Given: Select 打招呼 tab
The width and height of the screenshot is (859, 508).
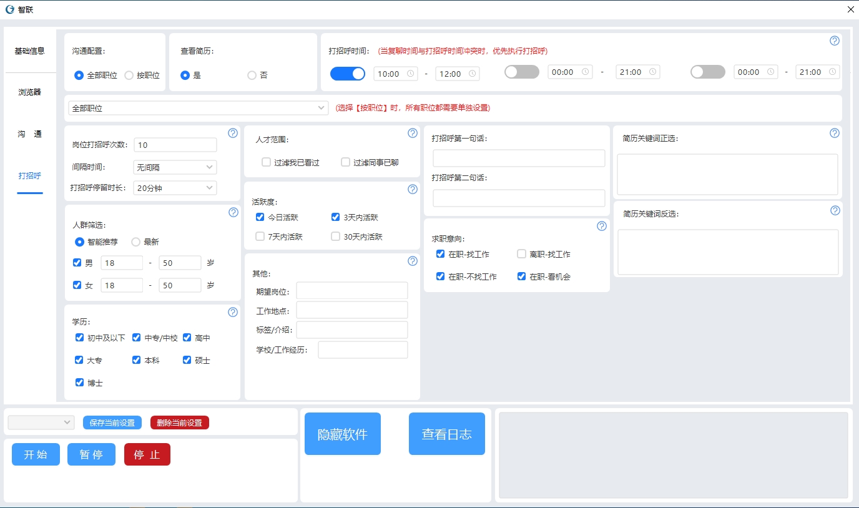Looking at the screenshot, I should pos(30,176).
